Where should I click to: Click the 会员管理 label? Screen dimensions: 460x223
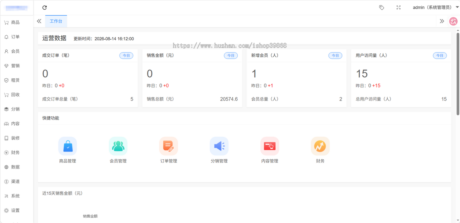tap(118, 161)
